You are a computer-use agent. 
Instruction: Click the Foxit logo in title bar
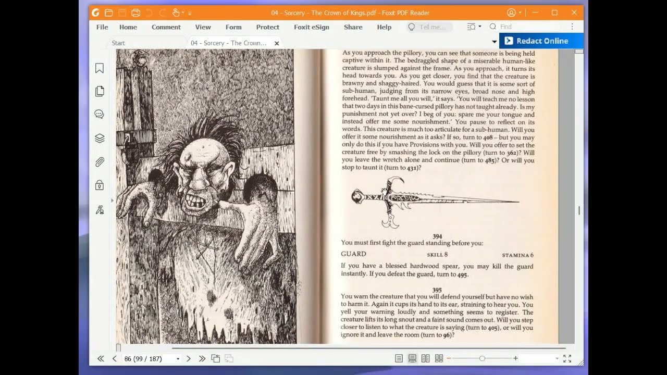(95, 12)
